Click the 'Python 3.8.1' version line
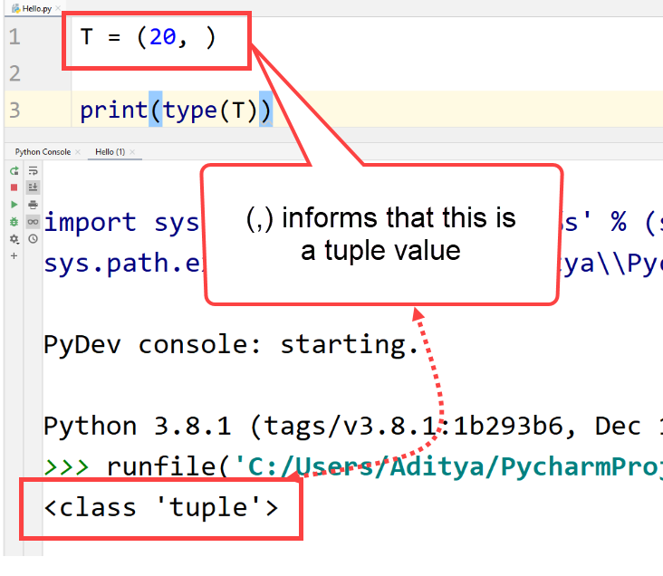Screen dimensions: 663x576 coord(353,426)
